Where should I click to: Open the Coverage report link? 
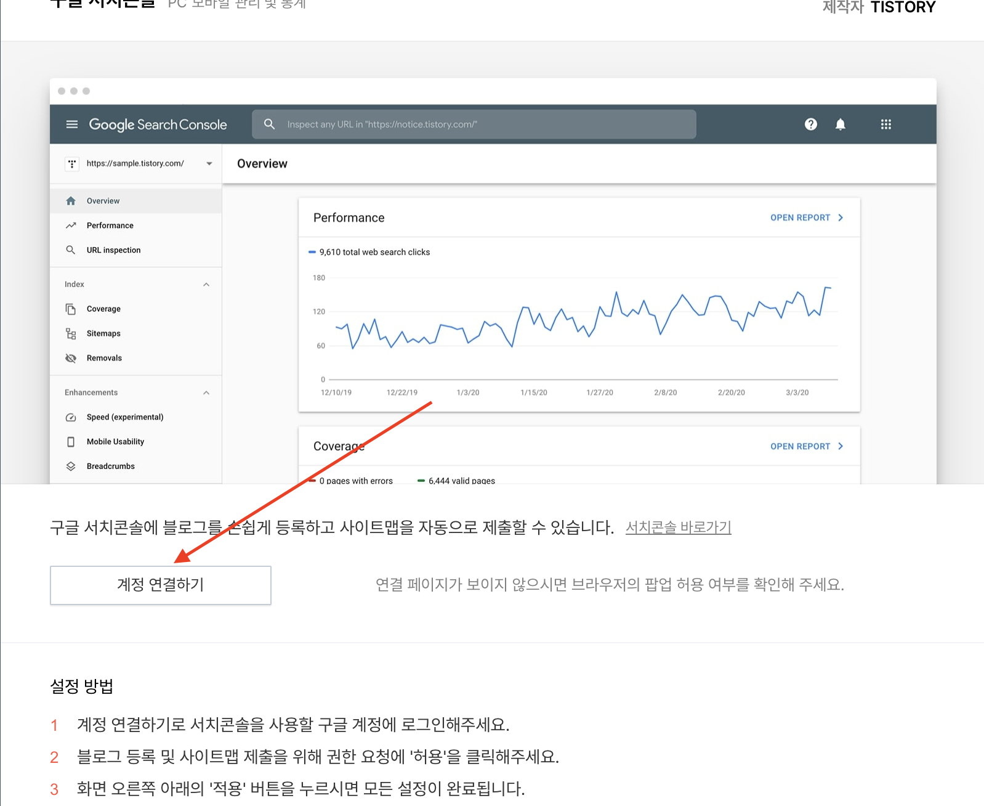[x=807, y=446]
